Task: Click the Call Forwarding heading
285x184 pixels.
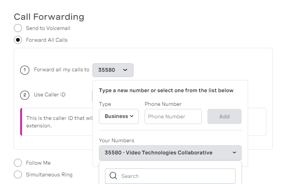Action: point(49,17)
